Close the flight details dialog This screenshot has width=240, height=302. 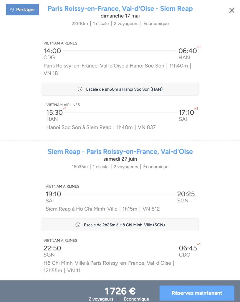coord(232,10)
